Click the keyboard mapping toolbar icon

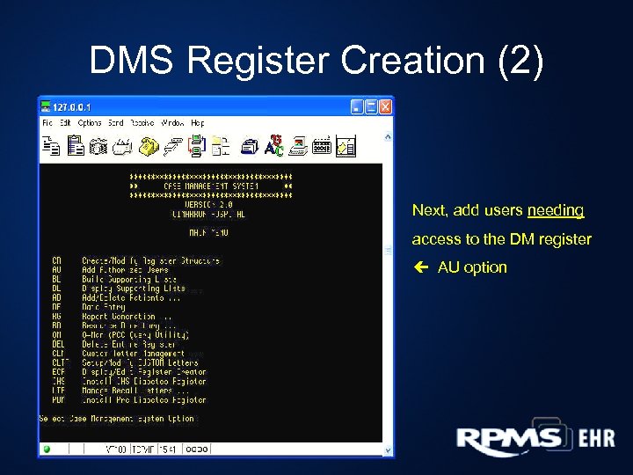322,146
